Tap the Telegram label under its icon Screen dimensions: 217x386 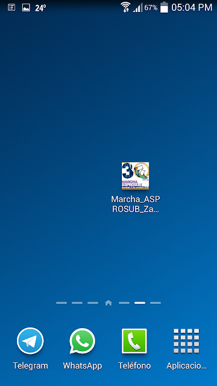tap(31, 366)
